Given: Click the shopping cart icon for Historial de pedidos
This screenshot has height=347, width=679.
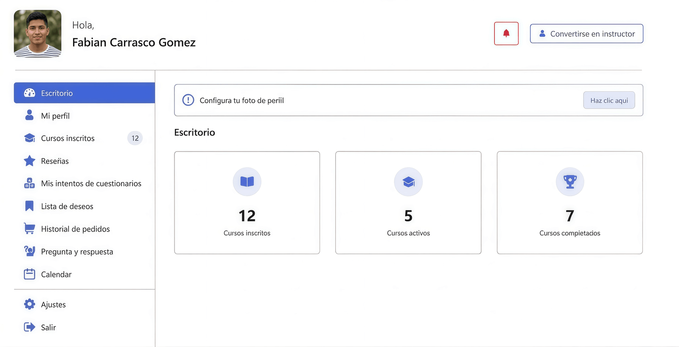Looking at the screenshot, I should [29, 229].
